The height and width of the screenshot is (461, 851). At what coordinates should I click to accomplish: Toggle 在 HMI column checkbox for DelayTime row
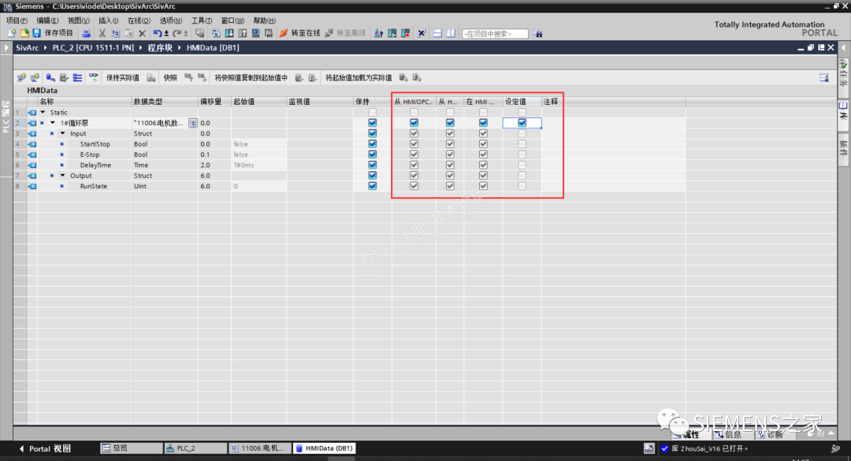(x=483, y=165)
